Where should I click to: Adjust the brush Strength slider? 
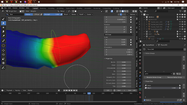[x=52, y=14]
